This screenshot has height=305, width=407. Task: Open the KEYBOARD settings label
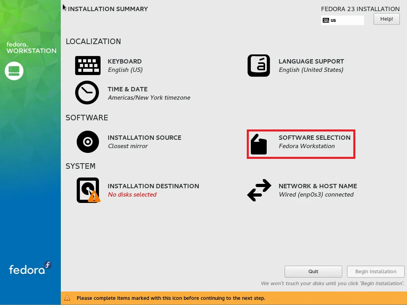coord(124,62)
